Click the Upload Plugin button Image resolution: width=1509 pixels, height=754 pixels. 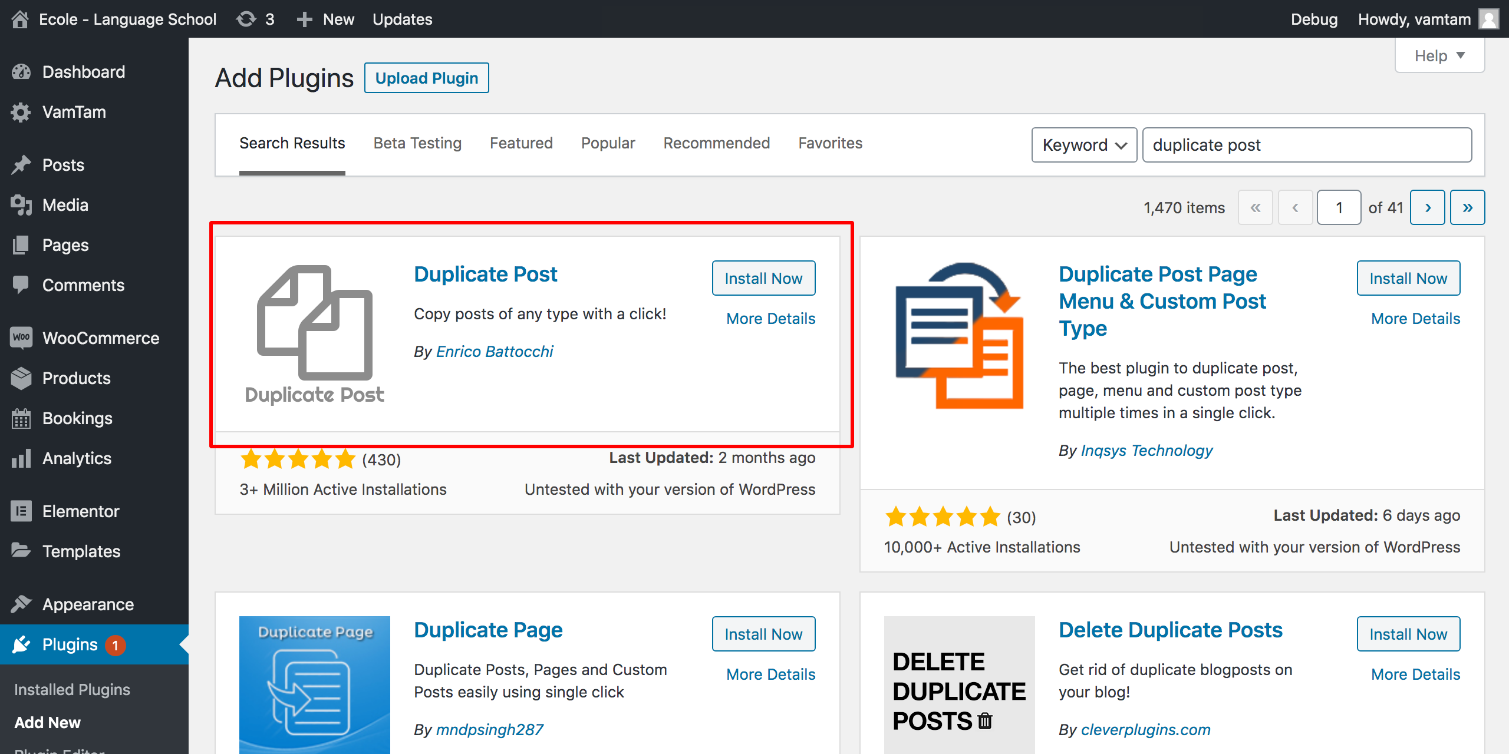pyautogui.click(x=426, y=78)
